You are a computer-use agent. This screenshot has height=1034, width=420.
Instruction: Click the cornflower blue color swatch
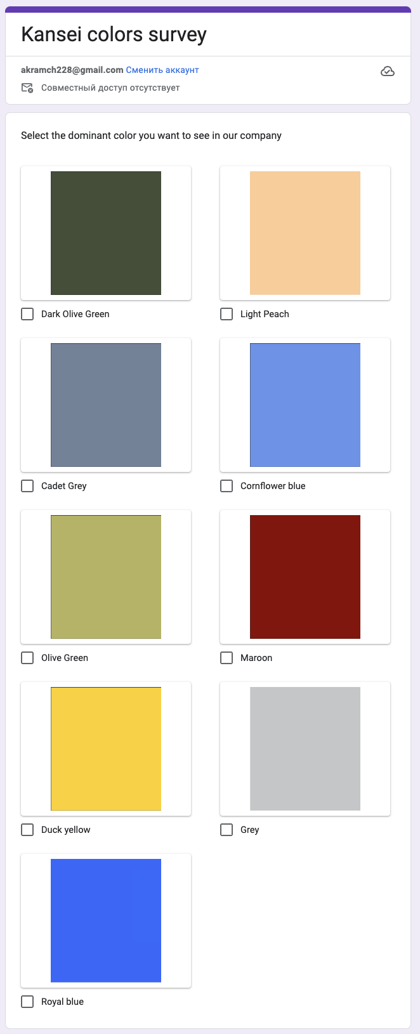point(305,405)
